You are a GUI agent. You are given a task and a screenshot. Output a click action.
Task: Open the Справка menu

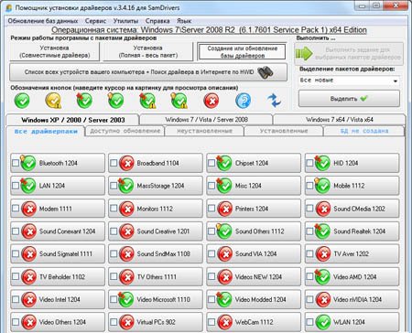[x=157, y=21]
